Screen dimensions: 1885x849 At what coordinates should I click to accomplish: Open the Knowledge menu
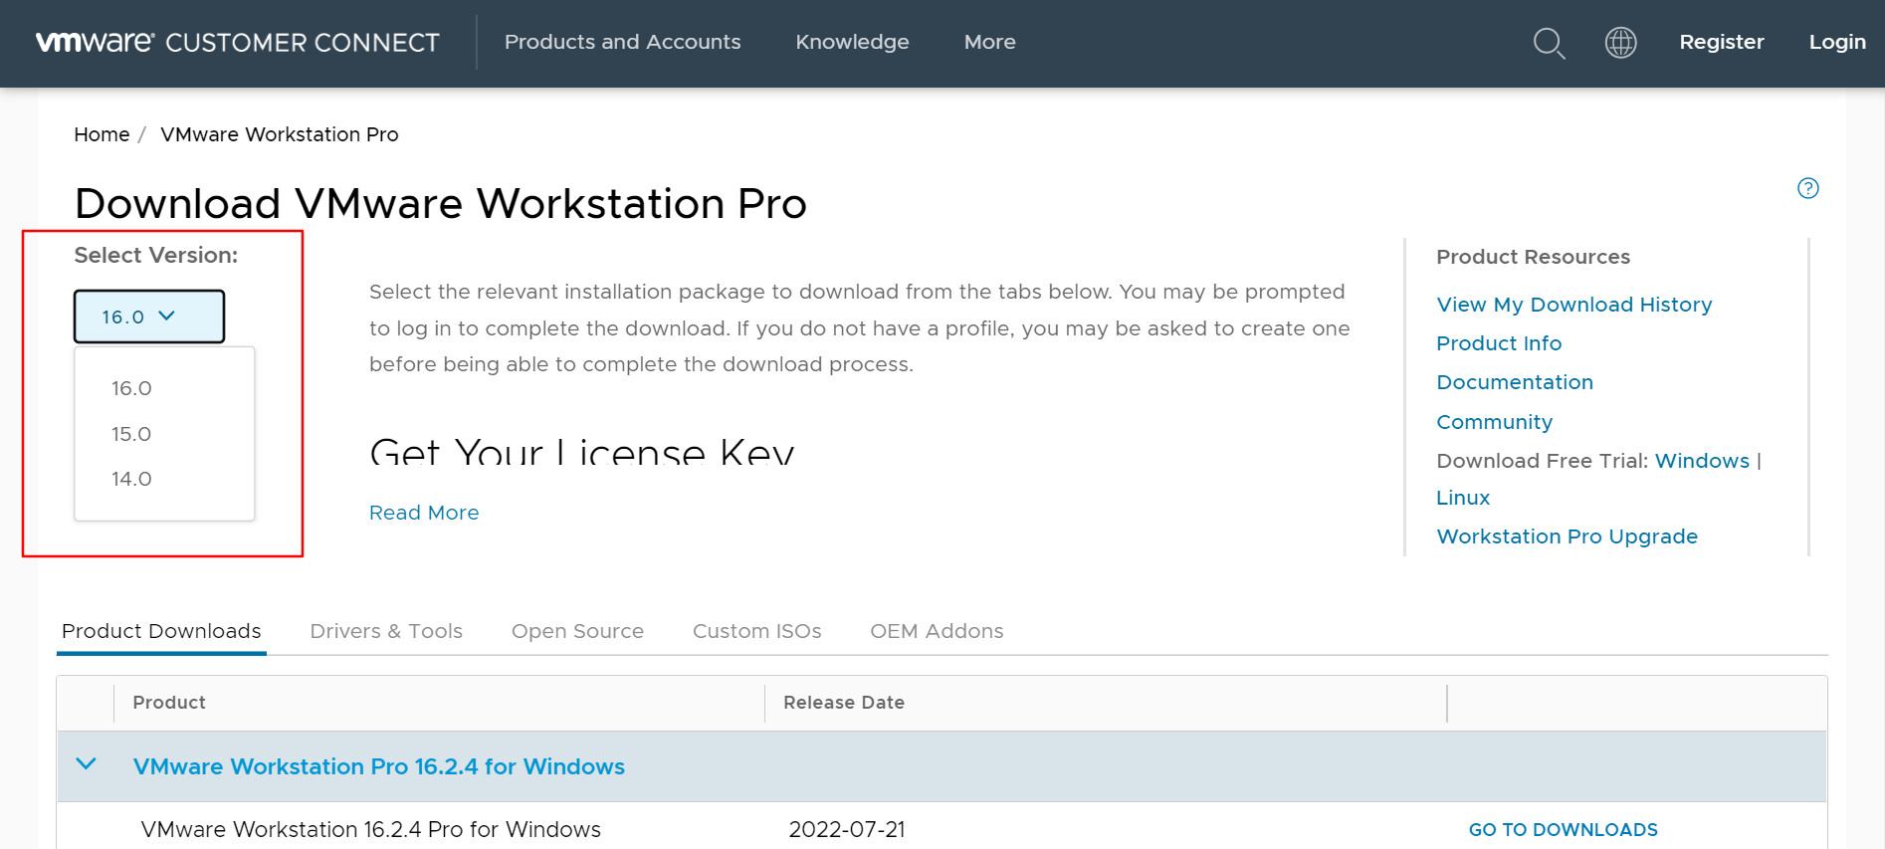(x=852, y=42)
